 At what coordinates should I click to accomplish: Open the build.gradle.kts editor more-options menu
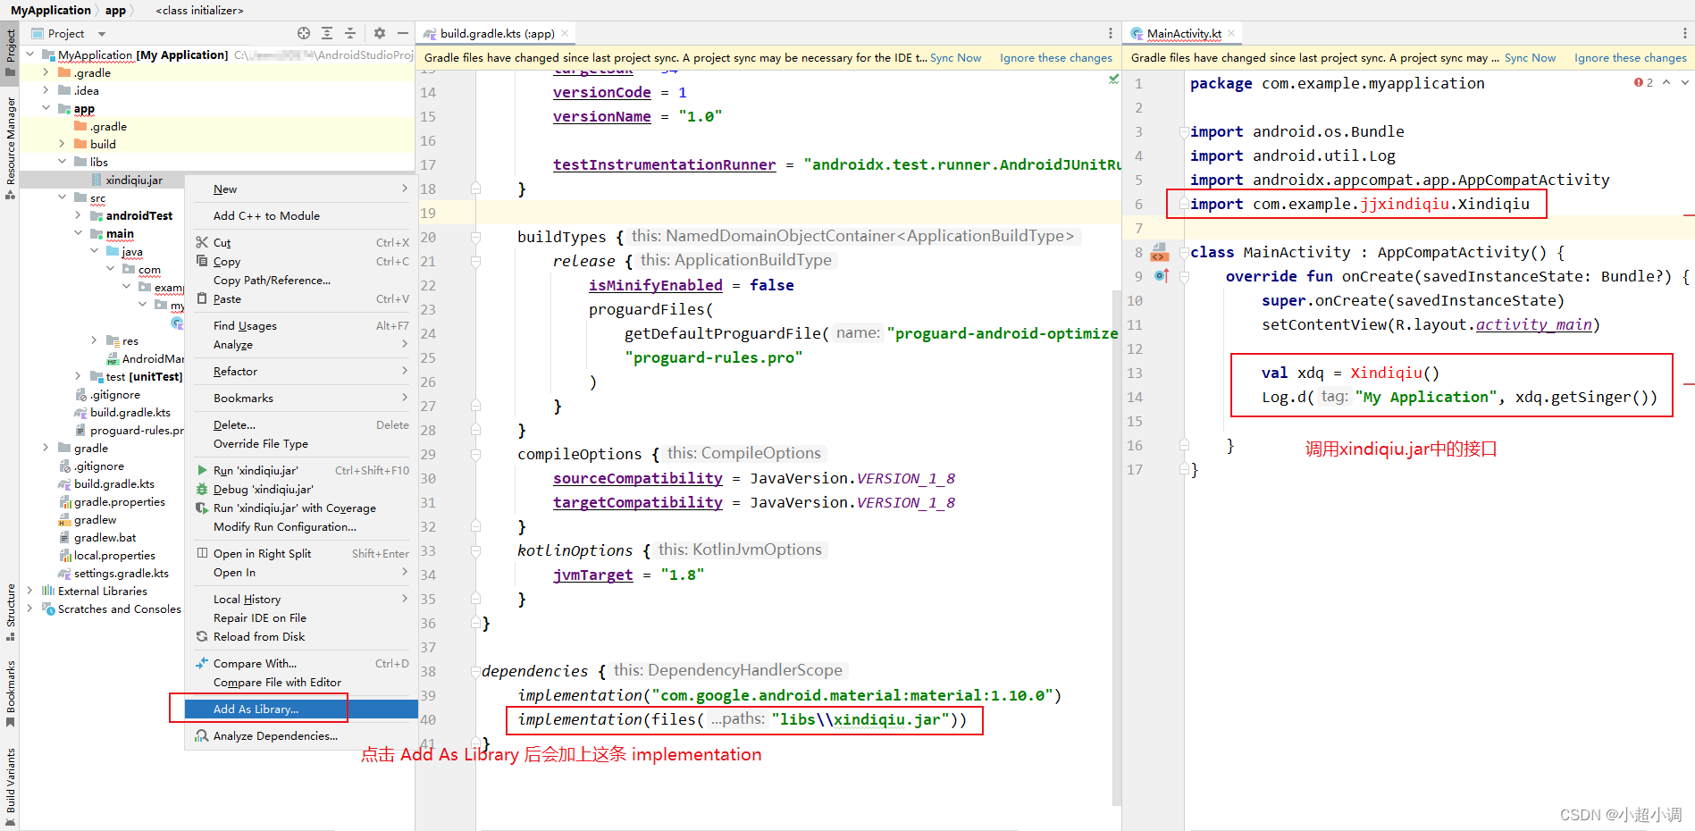coord(1111,33)
